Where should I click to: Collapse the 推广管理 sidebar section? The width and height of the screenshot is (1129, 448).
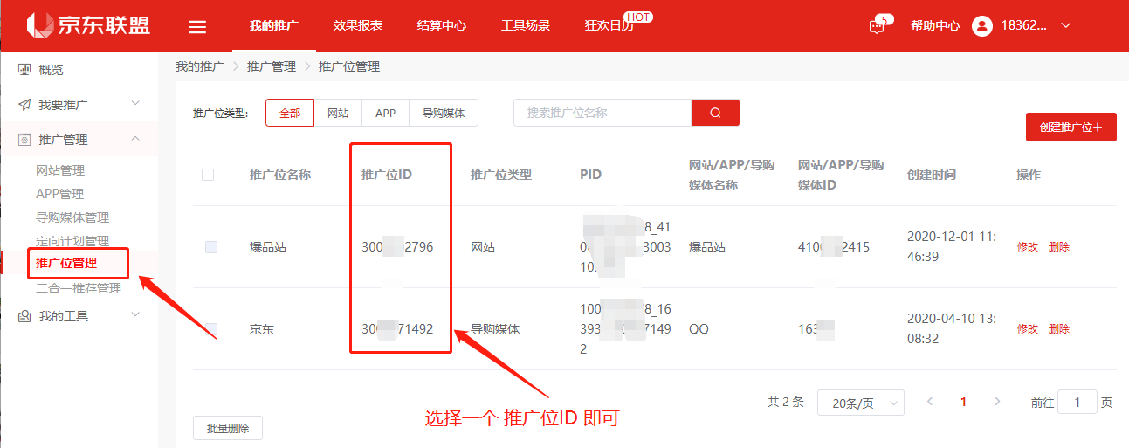[135, 139]
